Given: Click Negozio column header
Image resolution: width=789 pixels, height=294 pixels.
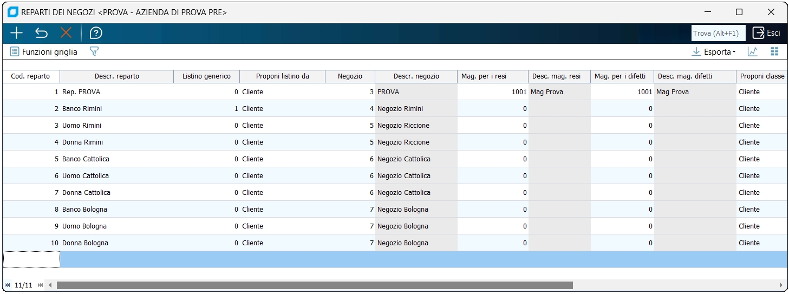Looking at the screenshot, I should pos(350,76).
